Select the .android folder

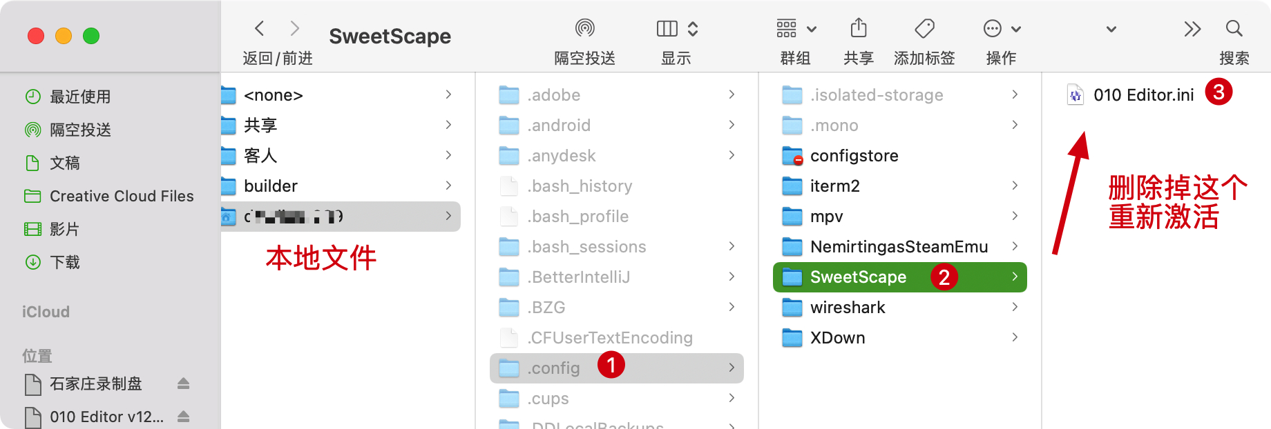click(616, 126)
